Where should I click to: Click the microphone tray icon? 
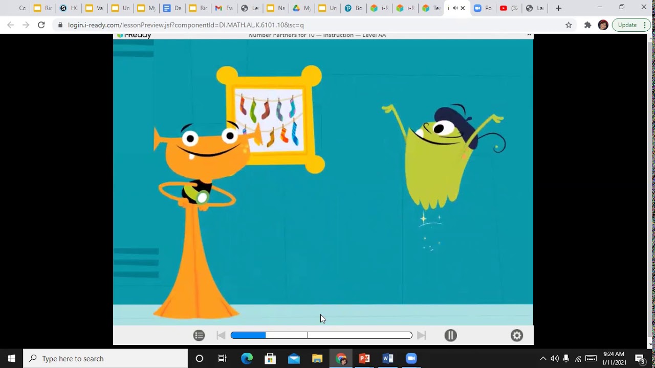[x=566, y=358]
